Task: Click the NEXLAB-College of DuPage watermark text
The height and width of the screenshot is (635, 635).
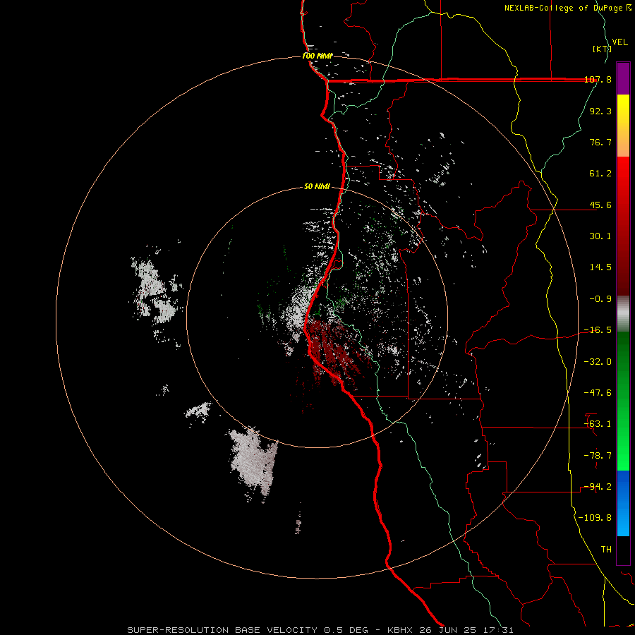Action: (568, 8)
